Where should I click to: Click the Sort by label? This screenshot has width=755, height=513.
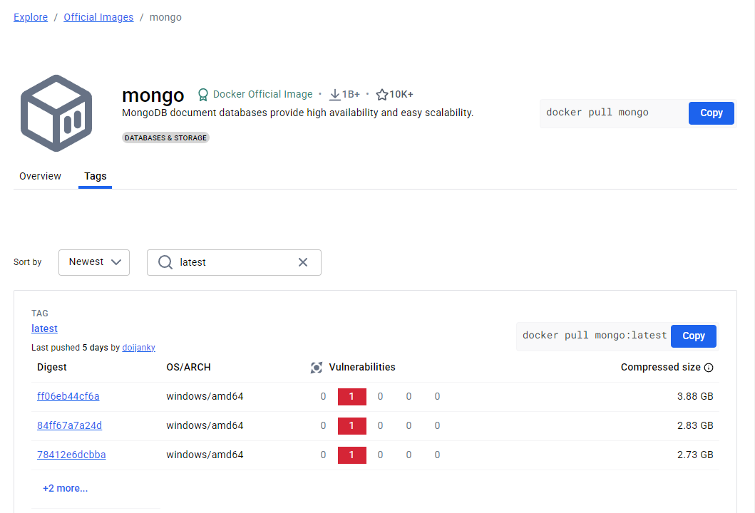[x=27, y=262]
